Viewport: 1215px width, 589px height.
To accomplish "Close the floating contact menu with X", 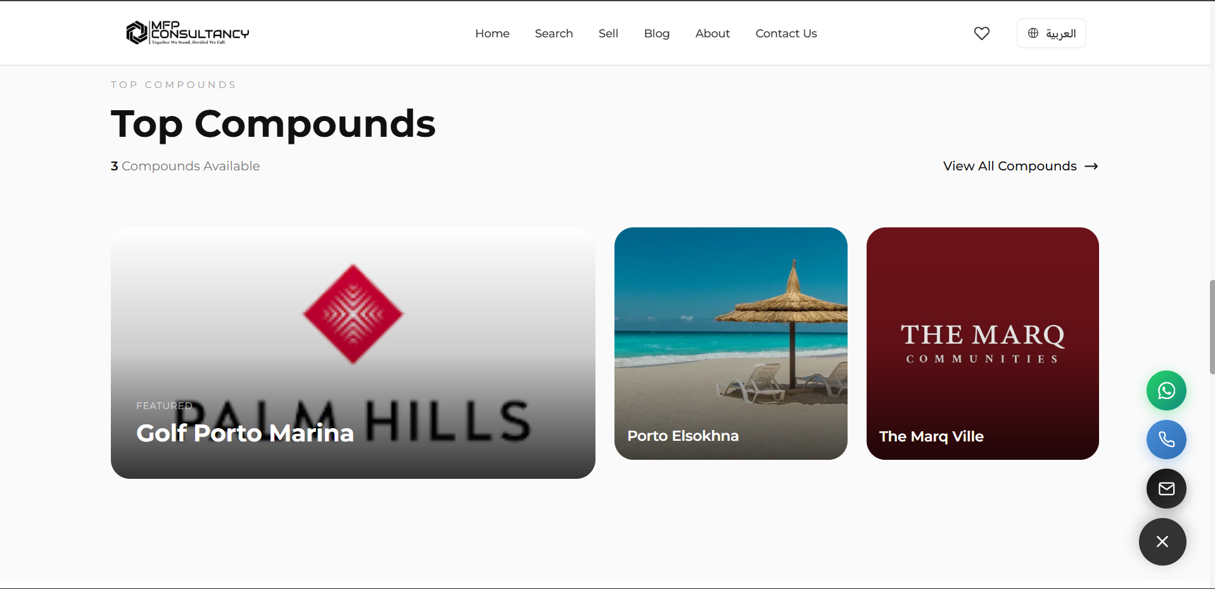I will (x=1162, y=541).
